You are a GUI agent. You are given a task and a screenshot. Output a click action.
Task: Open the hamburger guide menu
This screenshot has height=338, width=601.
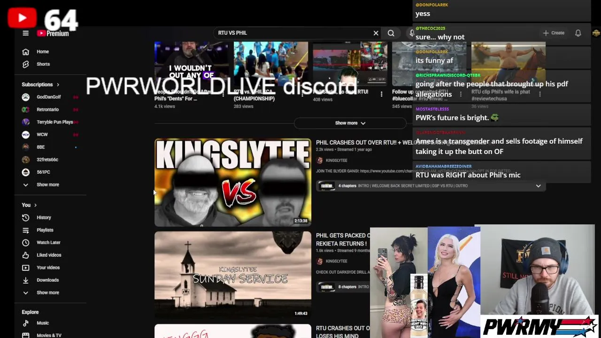point(26,33)
